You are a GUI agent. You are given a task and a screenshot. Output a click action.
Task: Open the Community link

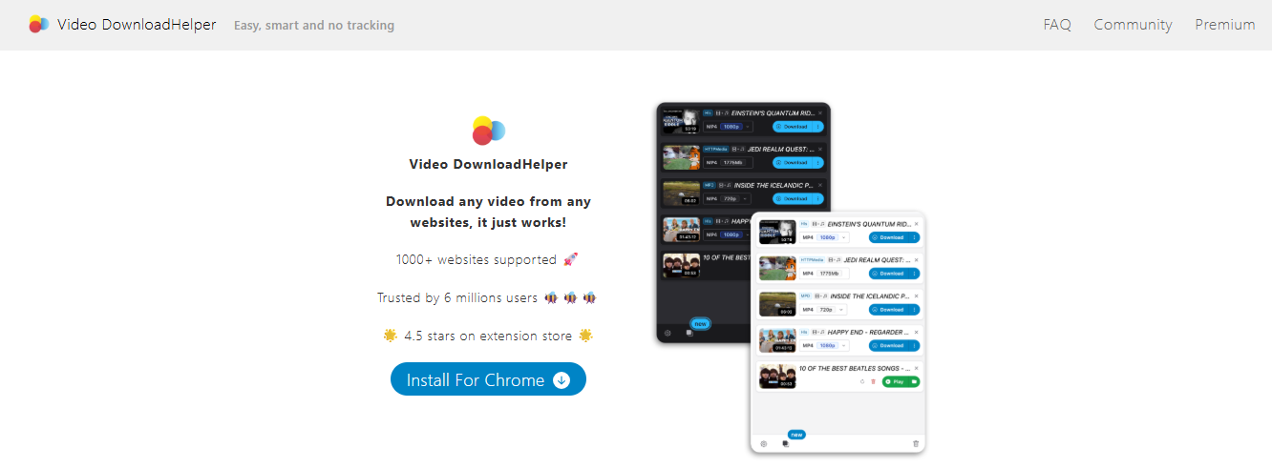click(1133, 25)
